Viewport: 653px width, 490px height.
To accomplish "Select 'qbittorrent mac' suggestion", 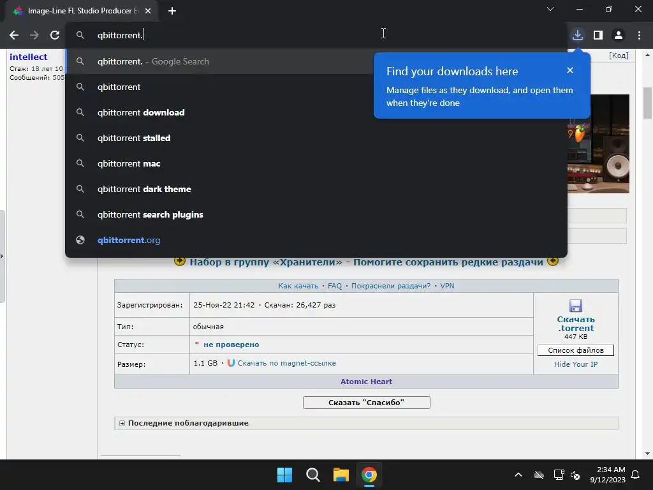I will pos(316,163).
